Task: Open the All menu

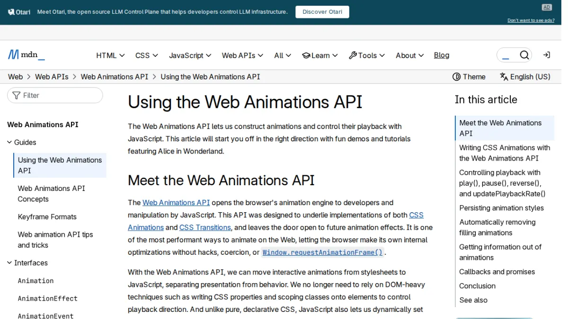Action: tap(283, 55)
